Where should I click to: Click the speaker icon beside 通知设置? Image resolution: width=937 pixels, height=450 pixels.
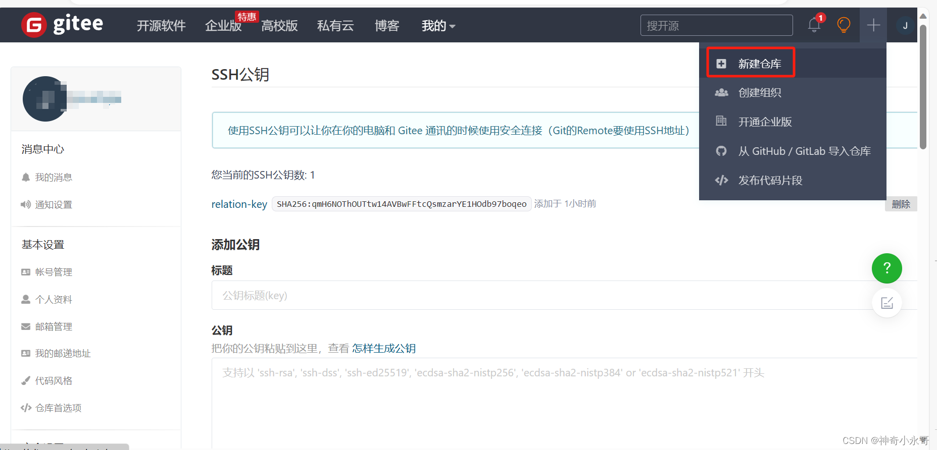click(26, 204)
